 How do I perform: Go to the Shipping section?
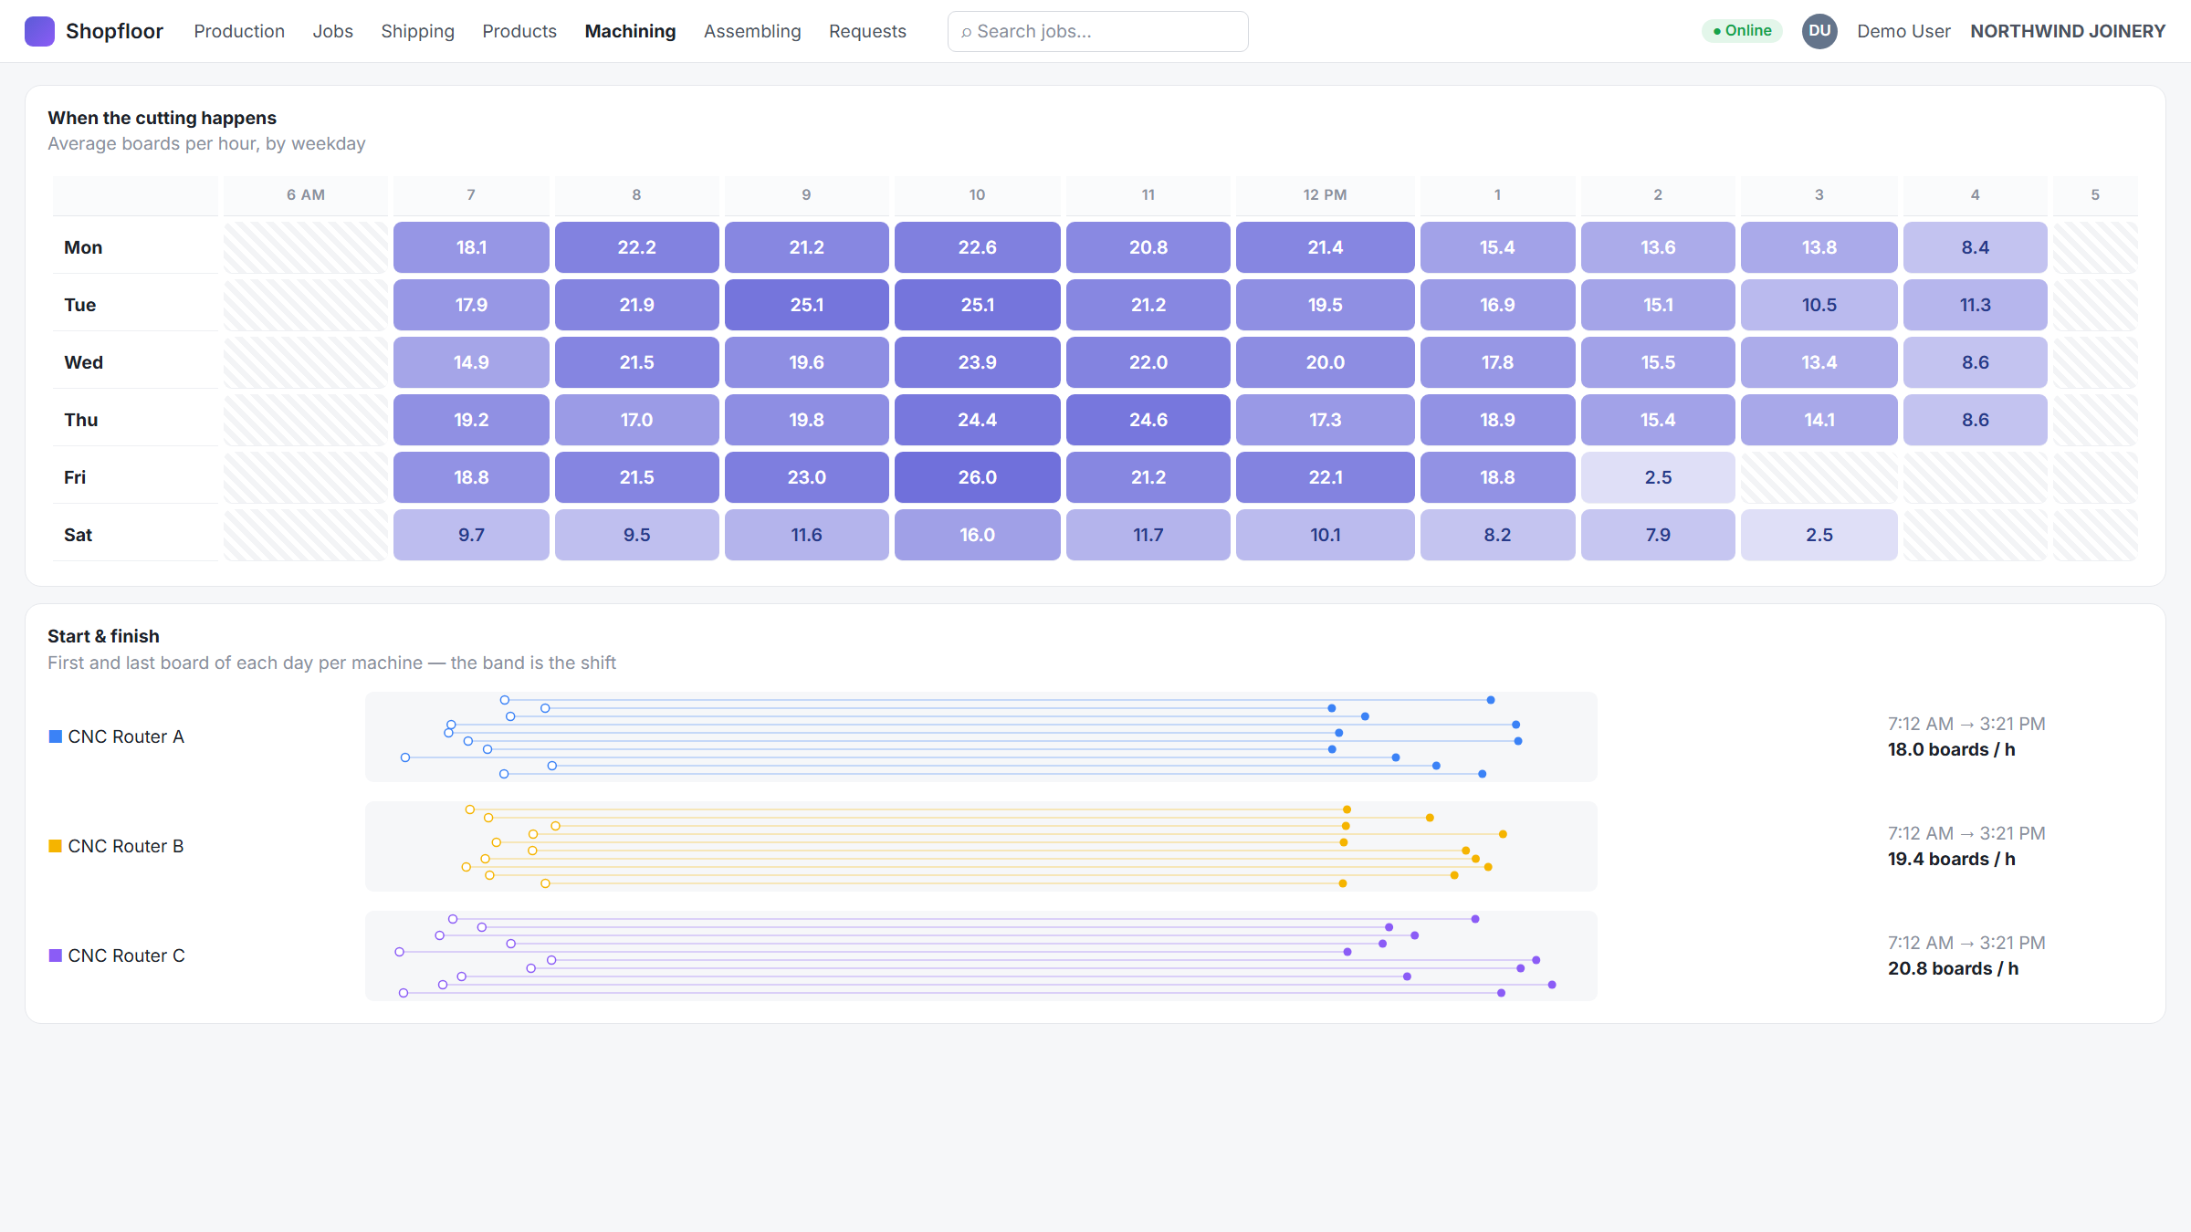417,31
